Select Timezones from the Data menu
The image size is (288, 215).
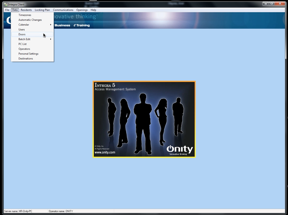pos(25,15)
